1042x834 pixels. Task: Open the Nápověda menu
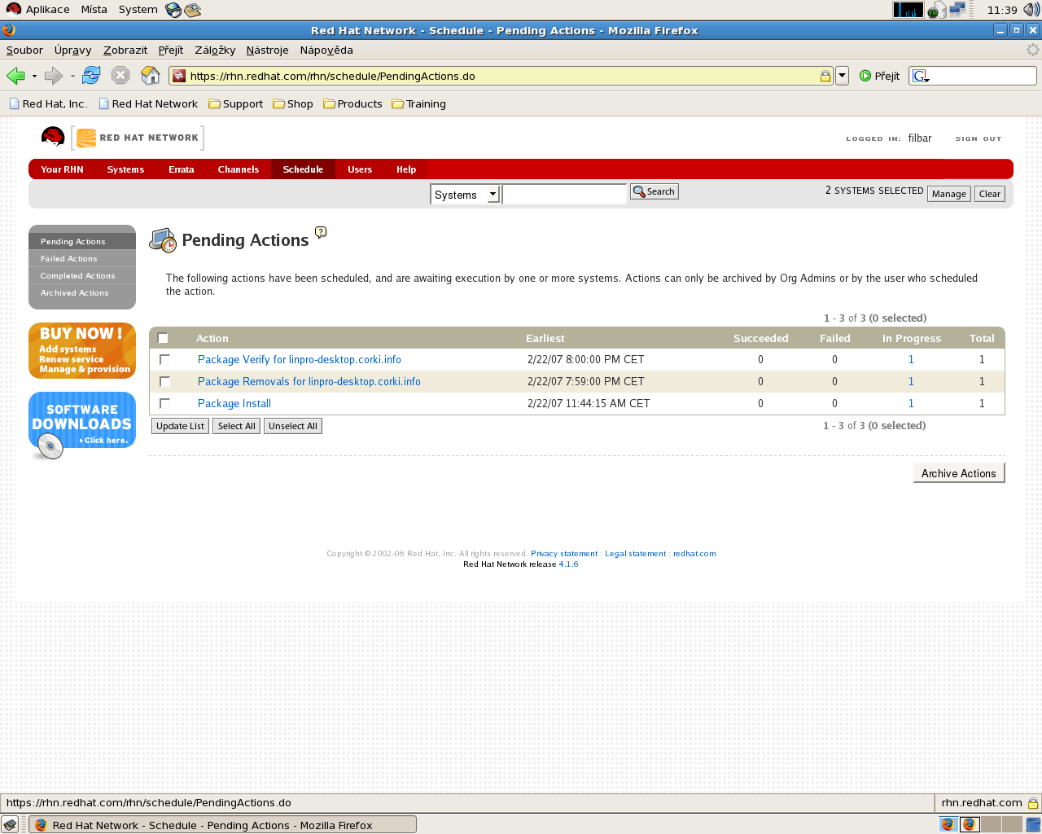[x=326, y=50]
